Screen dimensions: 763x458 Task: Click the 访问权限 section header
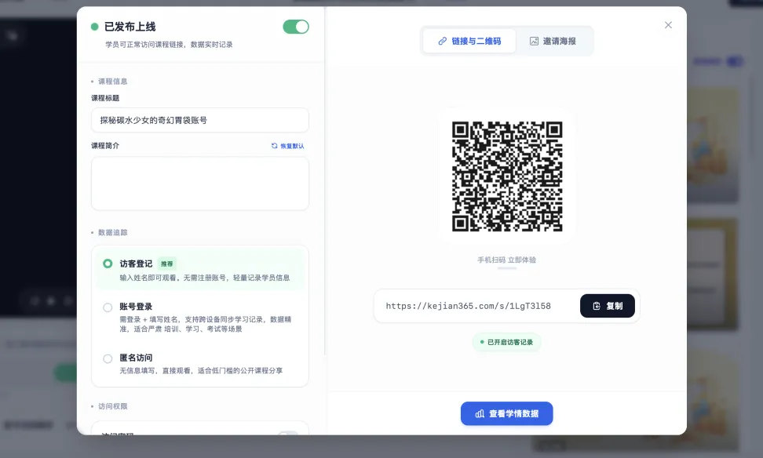click(113, 406)
